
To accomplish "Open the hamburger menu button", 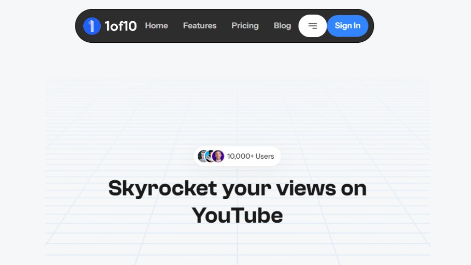I will 313,26.
